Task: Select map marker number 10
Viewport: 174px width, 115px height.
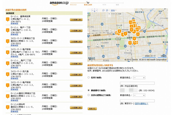Action: coord(137,30)
